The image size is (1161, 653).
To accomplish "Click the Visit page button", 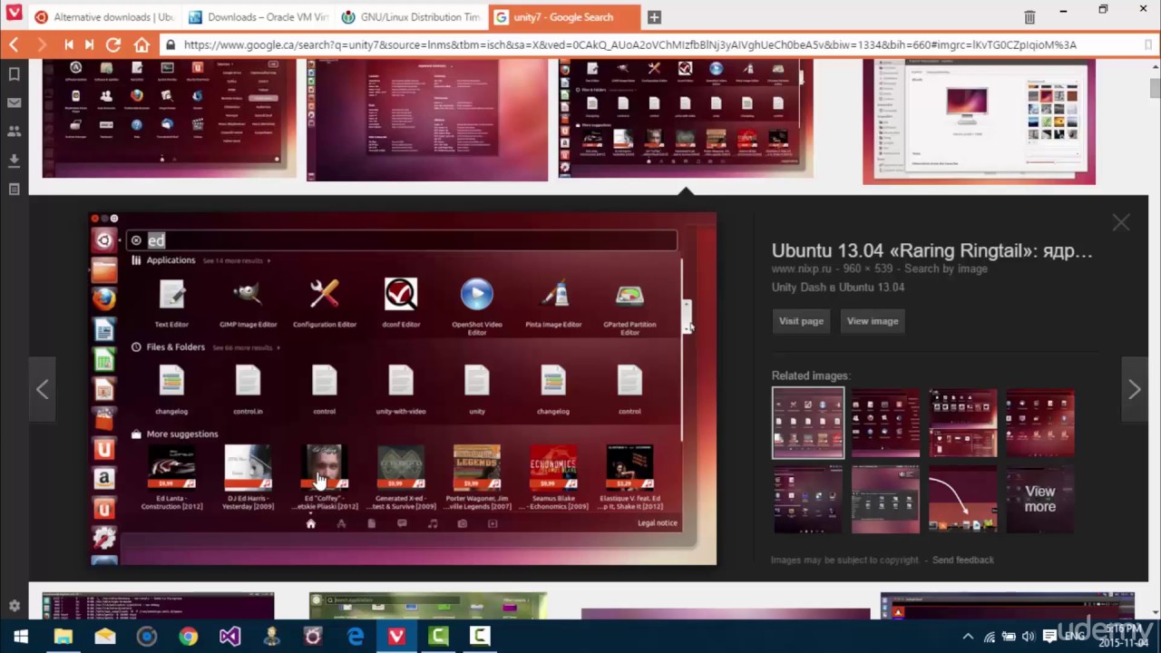I will [x=801, y=321].
